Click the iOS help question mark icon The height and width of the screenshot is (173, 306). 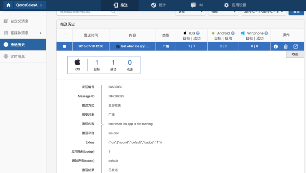[198, 33]
